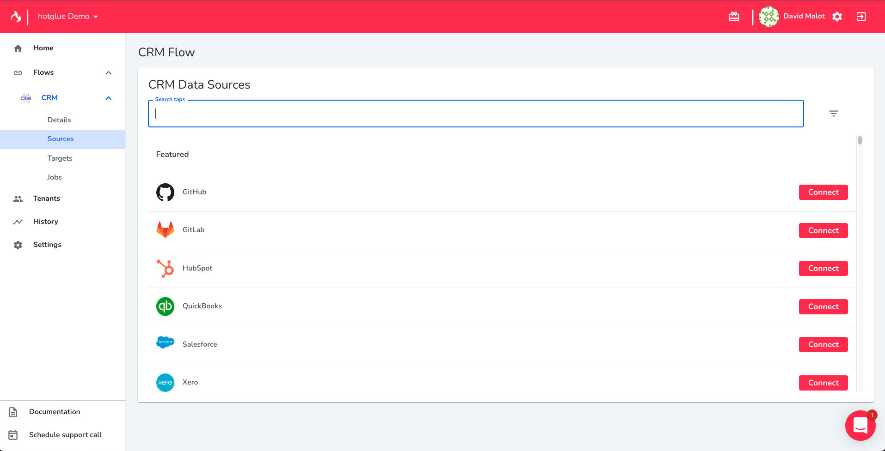Click the GitLab fox logo
The width and height of the screenshot is (885, 451).
click(165, 230)
